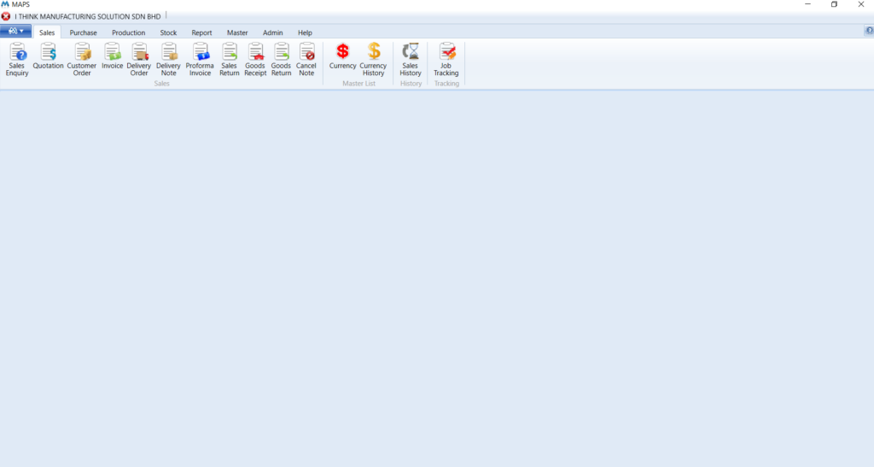Open the Cancel Note module
Viewport: 874px width, 467px height.
(x=306, y=60)
